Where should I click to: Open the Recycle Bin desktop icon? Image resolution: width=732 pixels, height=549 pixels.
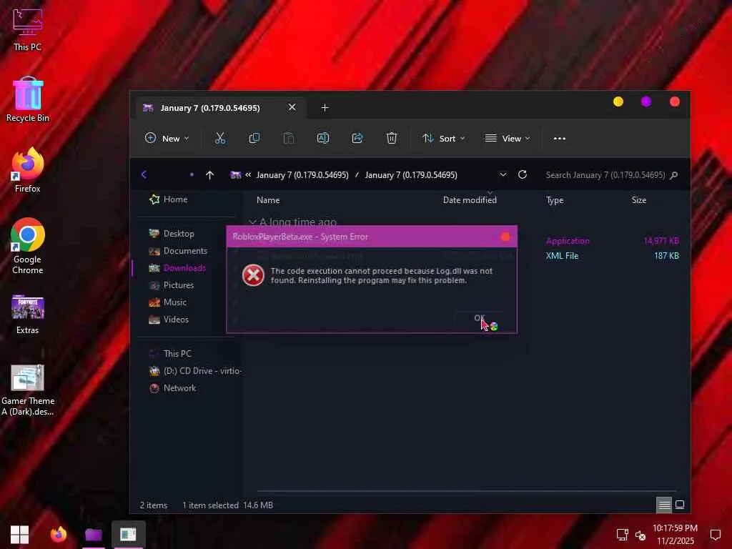28,99
